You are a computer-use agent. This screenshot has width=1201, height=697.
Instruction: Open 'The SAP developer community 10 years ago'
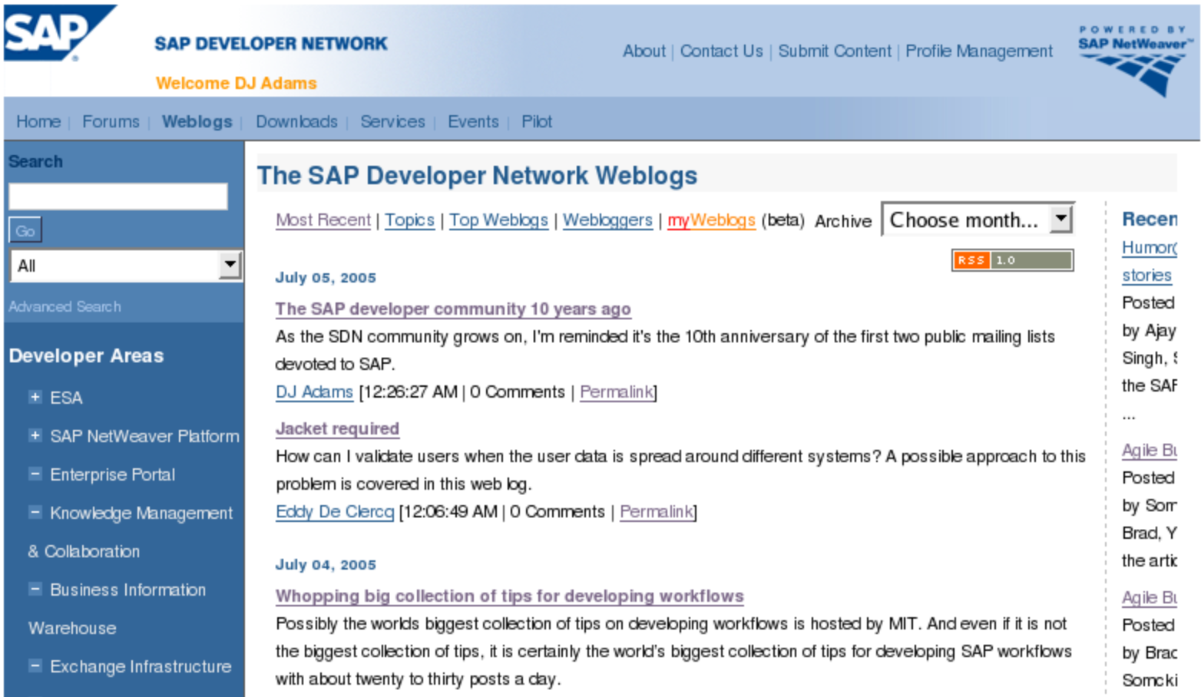[x=453, y=309]
